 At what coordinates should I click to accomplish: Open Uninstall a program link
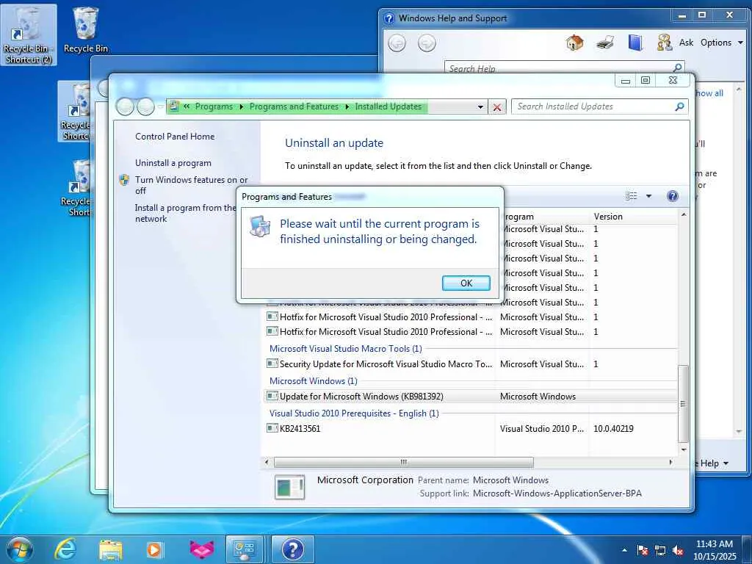(x=173, y=162)
